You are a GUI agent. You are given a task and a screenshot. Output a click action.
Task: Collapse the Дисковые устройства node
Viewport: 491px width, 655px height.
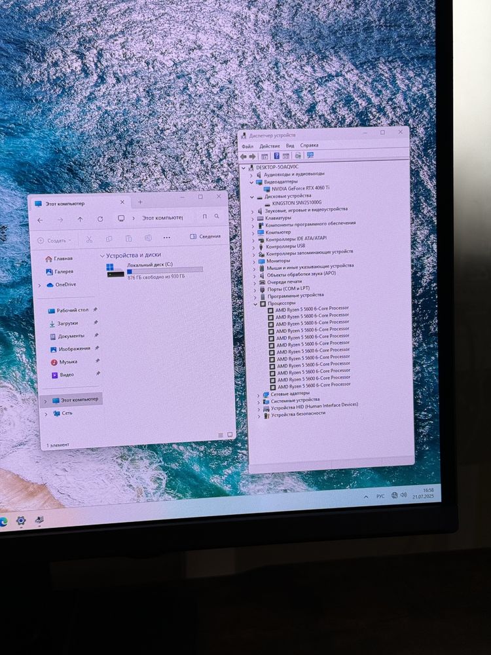click(x=252, y=196)
